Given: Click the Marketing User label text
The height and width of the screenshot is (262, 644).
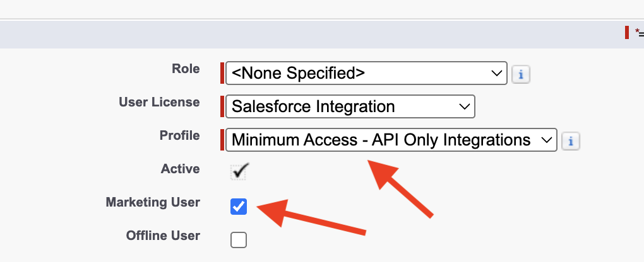Looking at the screenshot, I should click(153, 202).
